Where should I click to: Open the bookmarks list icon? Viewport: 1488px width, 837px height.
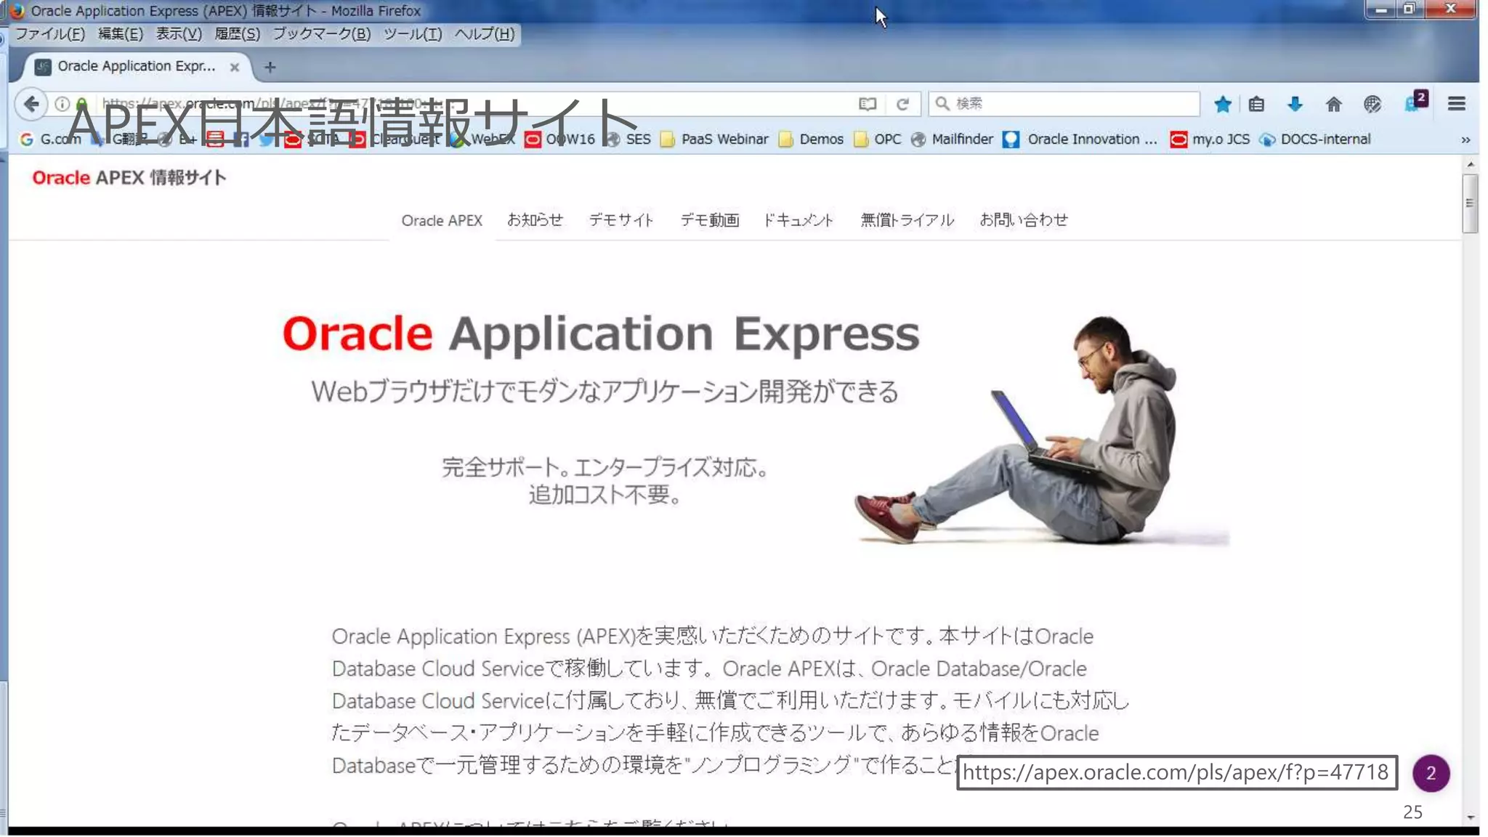point(1256,104)
